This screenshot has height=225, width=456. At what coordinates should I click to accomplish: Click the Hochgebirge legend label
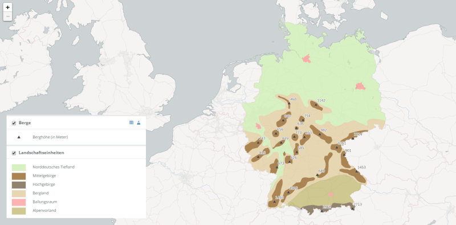pyautogui.click(x=44, y=185)
